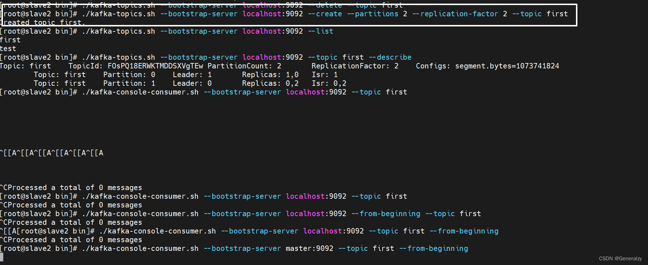The height and width of the screenshot is (265, 648).
Task: Click the --create flag in the highlighted command
Action: [325, 14]
